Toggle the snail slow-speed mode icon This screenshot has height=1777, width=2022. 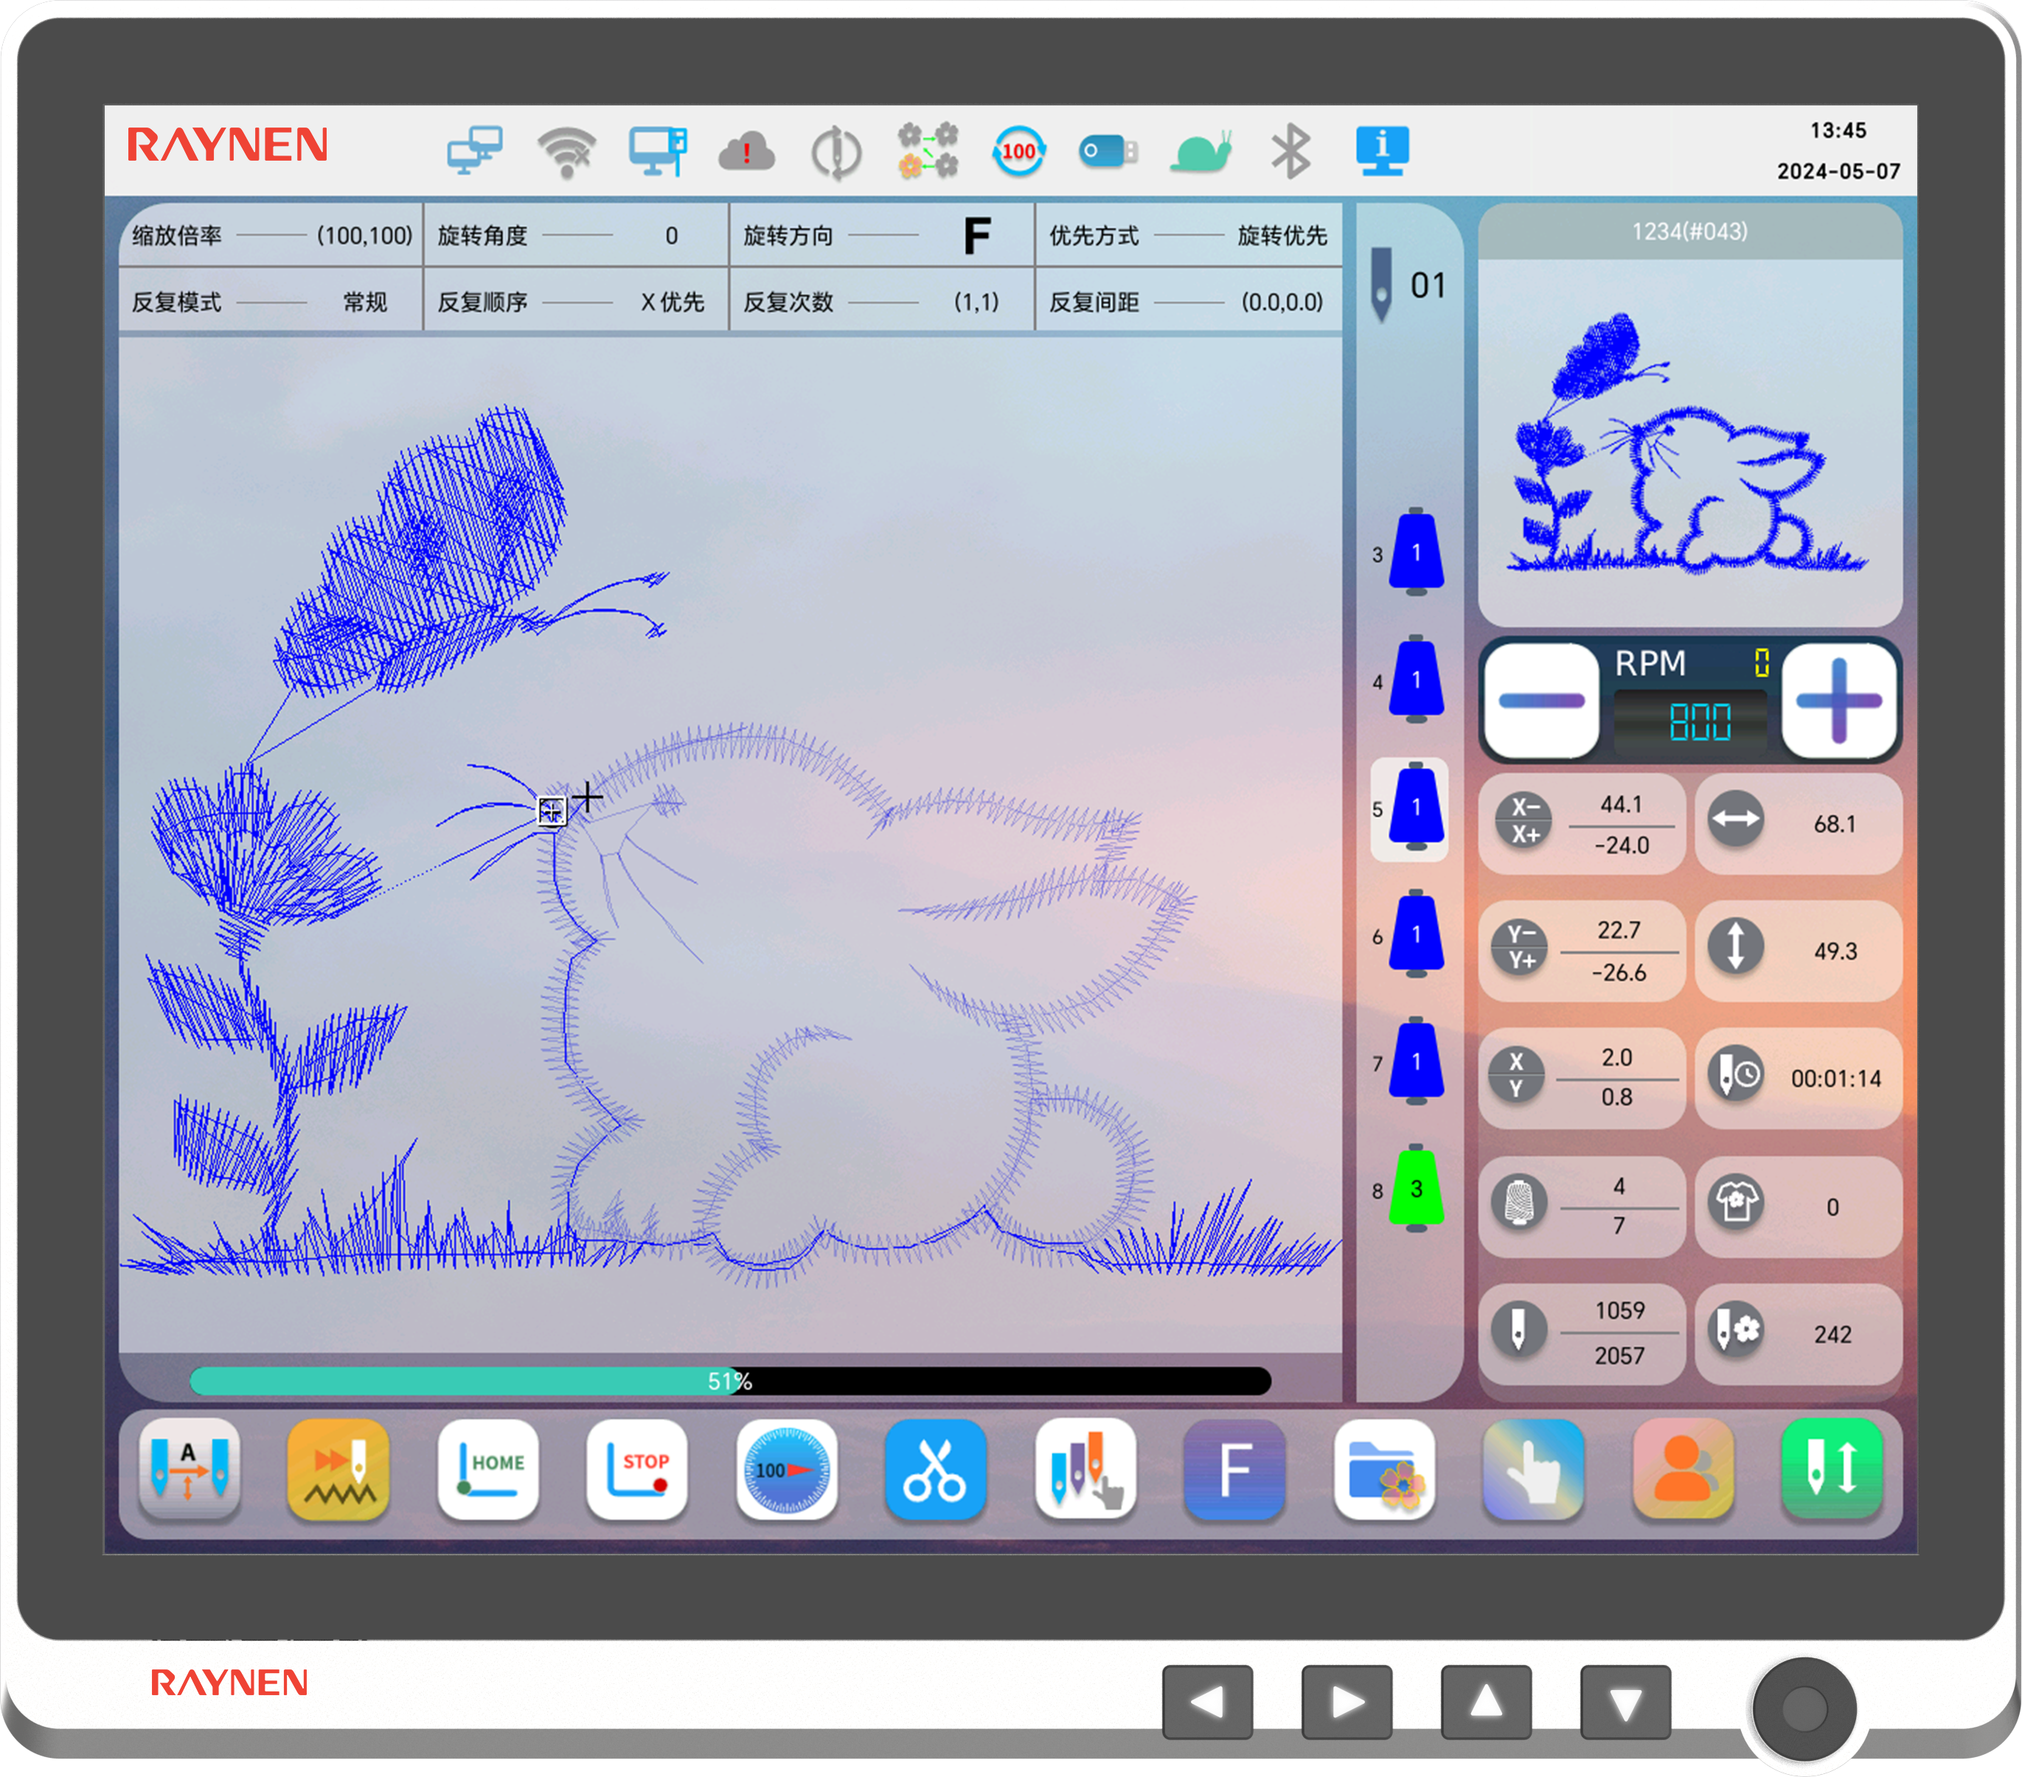pos(1200,151)
